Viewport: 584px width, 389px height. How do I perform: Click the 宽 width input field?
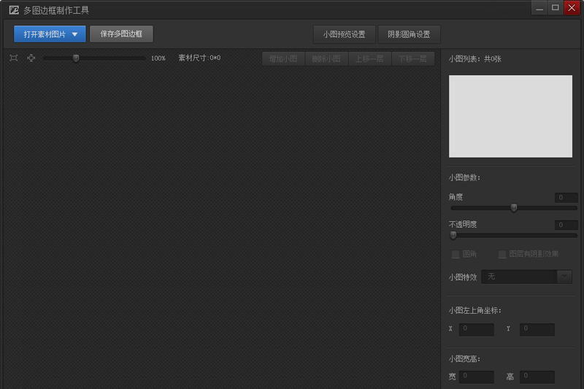pyautogui.click(x=477, y=377)
